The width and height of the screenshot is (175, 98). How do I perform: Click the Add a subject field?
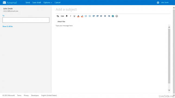113,9
